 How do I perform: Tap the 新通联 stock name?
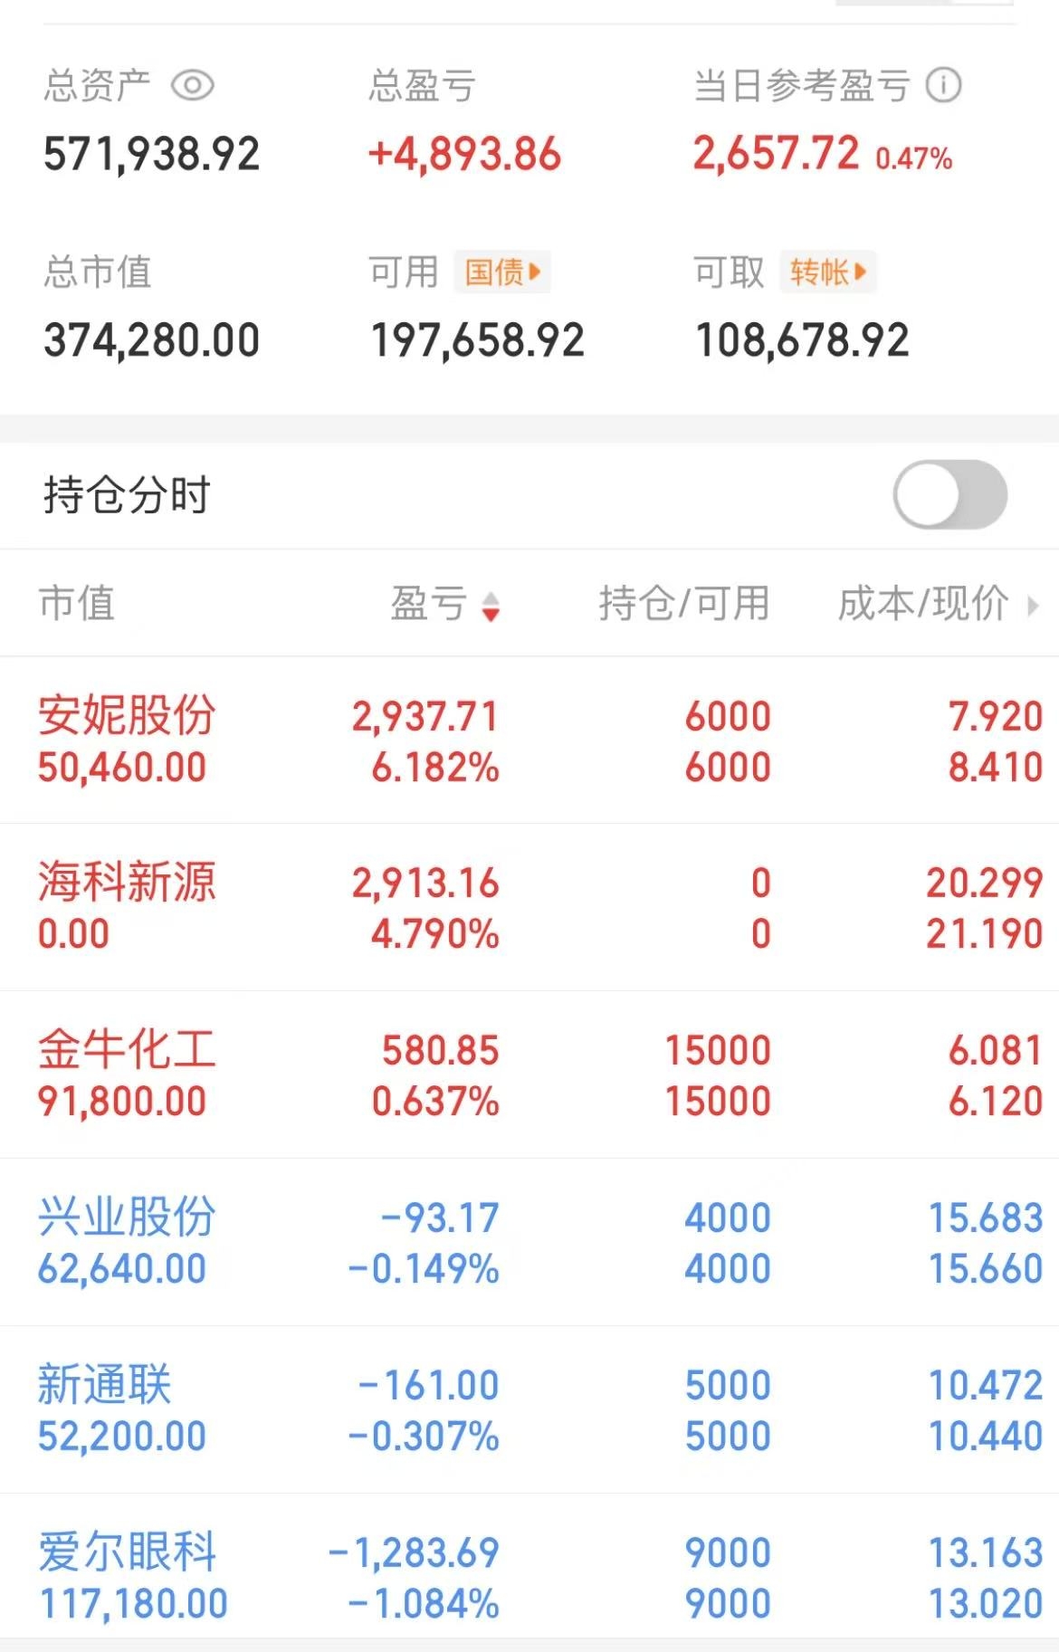click(104, 1385)
